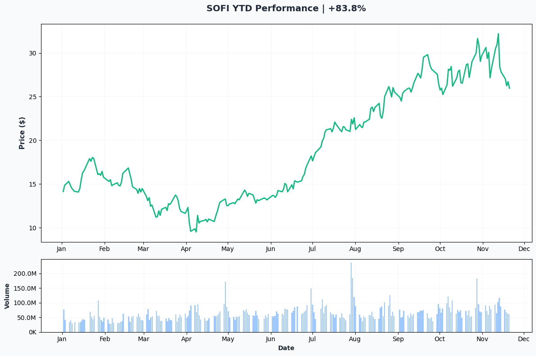Click the 'Jan' label under the price chart
This screenshot has width=536, height=356.
pos(61,249)
